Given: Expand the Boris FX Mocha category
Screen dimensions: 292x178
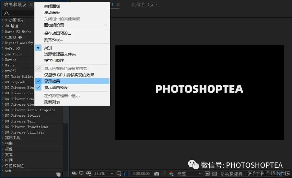Looking at the screenshot, I should point(3,32).
